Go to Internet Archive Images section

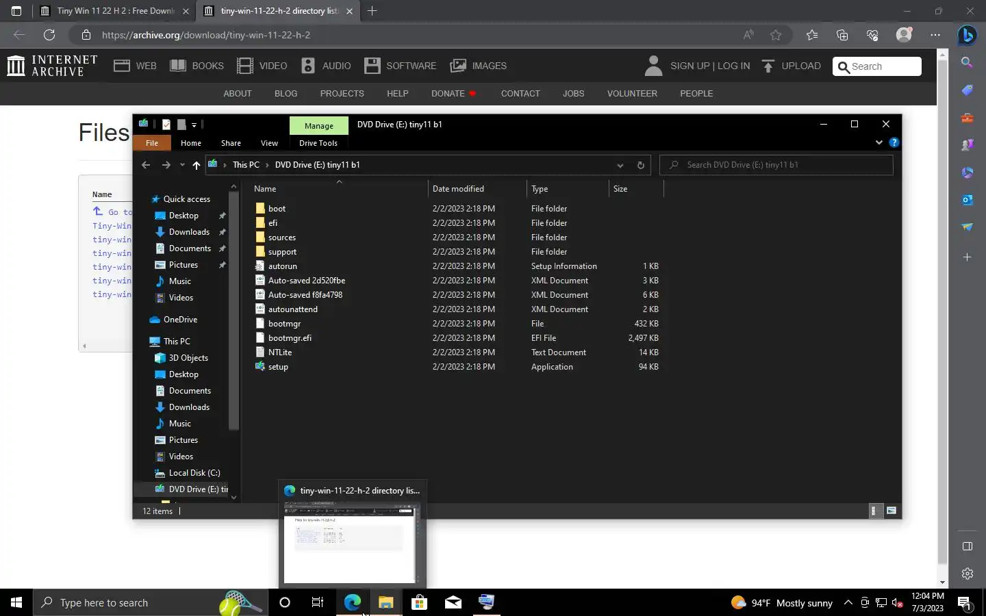478,66
